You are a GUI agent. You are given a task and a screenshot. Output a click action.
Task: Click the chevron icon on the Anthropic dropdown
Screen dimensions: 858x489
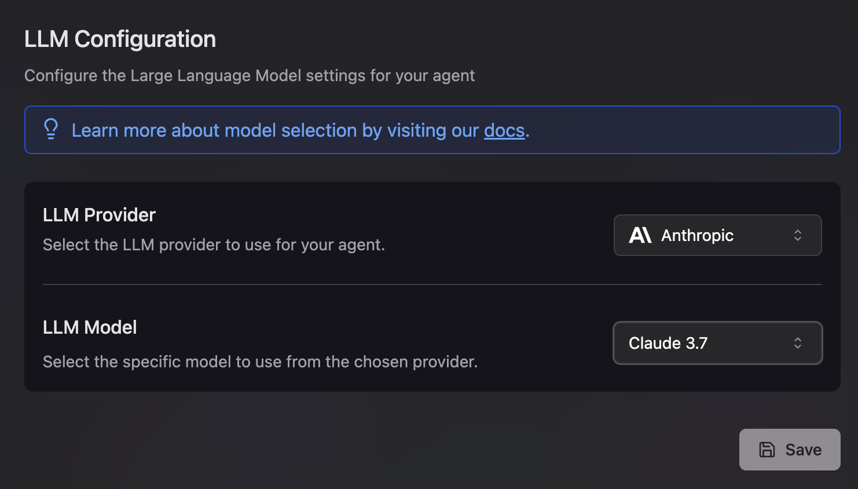click(798, 235)
